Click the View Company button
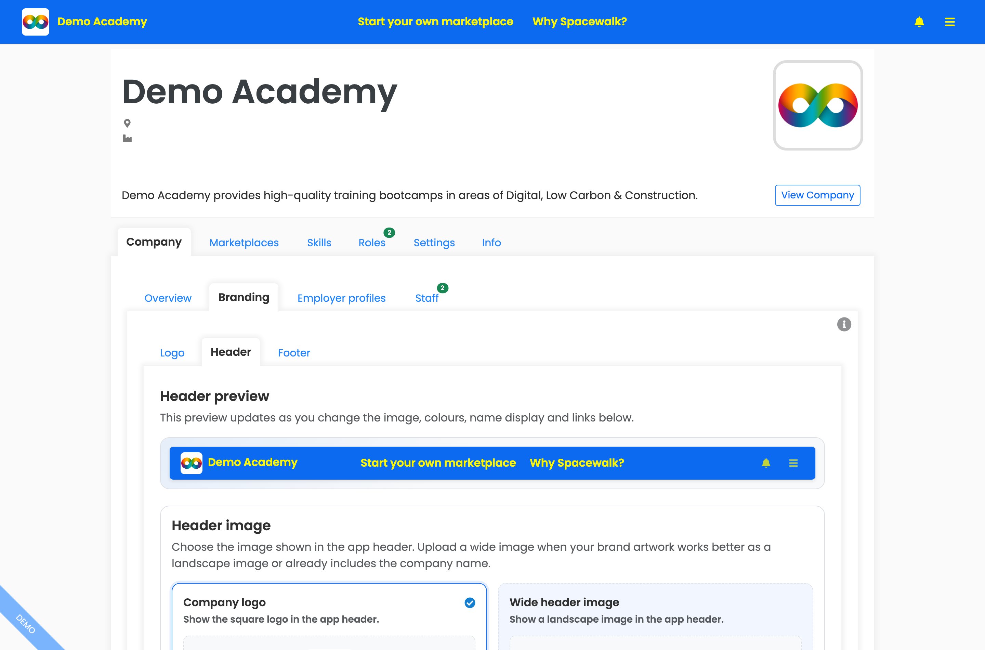985x650 pixels. [x=817, y=195]
